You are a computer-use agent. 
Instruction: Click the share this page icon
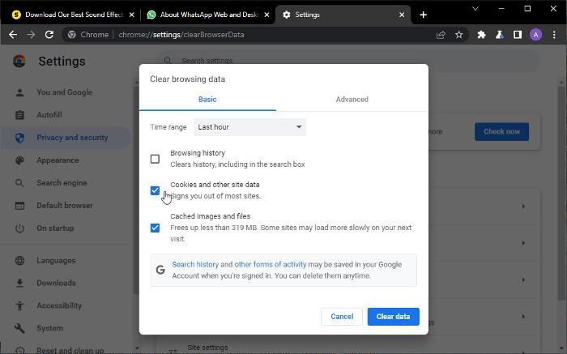coord(441,35)
